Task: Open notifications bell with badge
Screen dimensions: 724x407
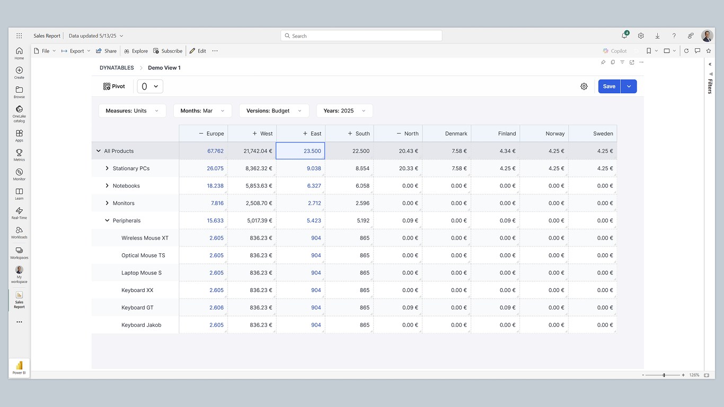Action: click(x=625, y=36)
